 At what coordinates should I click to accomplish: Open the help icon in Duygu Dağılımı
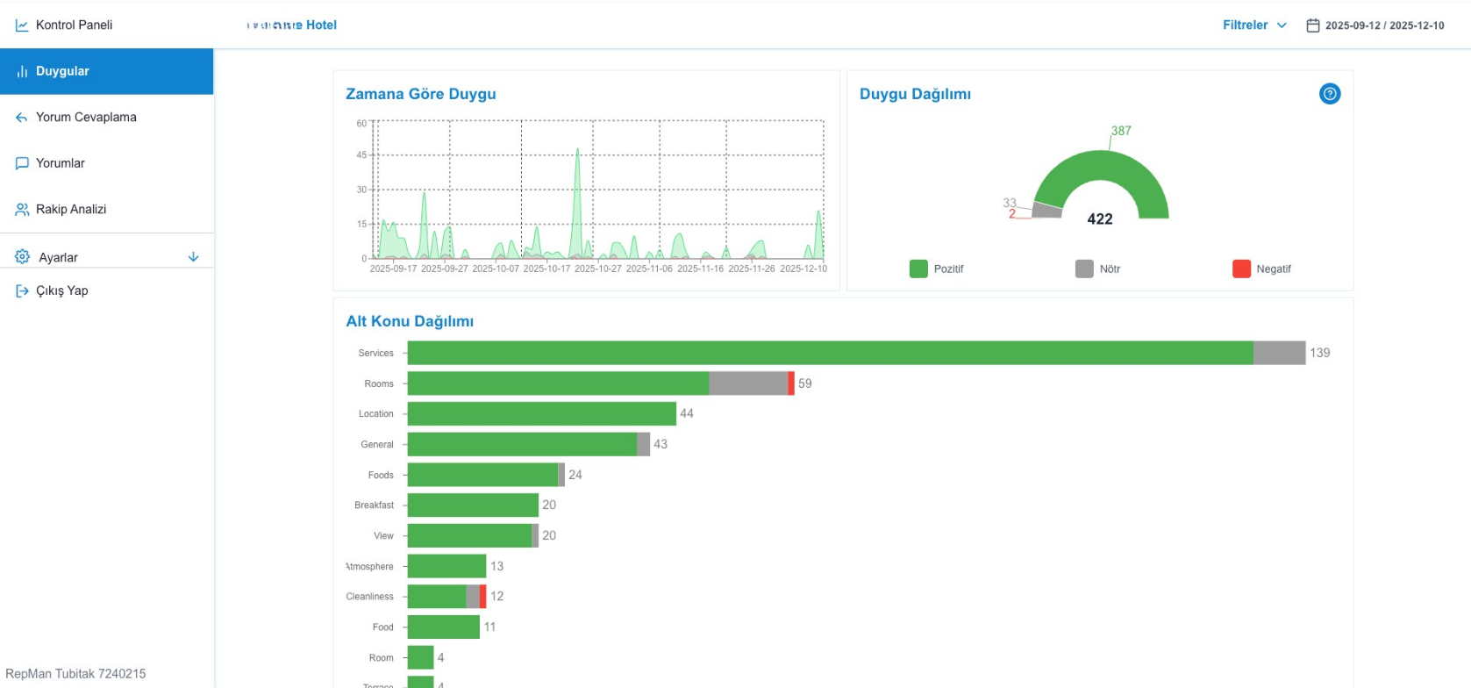(1329, 94)
